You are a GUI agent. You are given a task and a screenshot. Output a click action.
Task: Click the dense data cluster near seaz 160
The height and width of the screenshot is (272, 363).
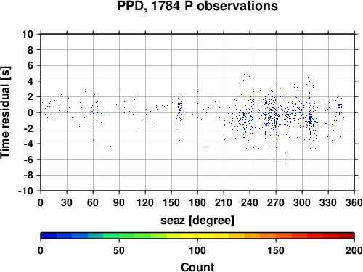click(179, 110)
